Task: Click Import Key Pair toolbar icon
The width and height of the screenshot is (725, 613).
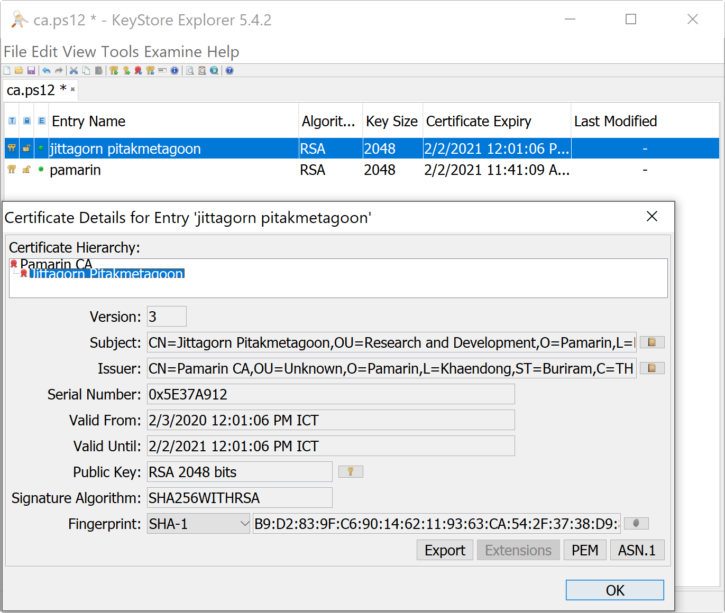Action: tap(150, 70)
